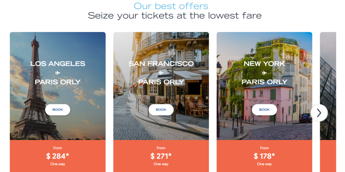Click the airplane icon on Los Angeles card
This screenshot has height=172, width=345.
[x=58, y=73]
